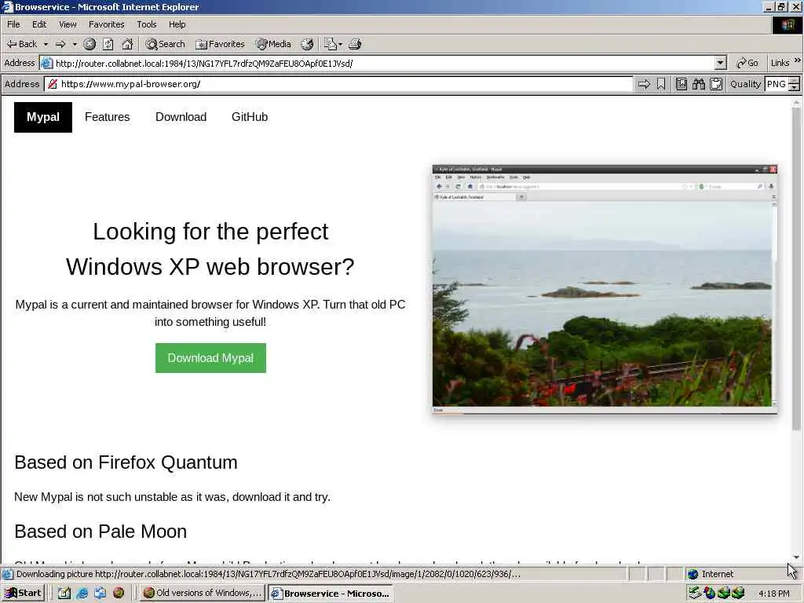Viewport: 804px width, 603px height.
Task: Click the heading Based on Firefox Quantum
Action: tap(126, 462)
